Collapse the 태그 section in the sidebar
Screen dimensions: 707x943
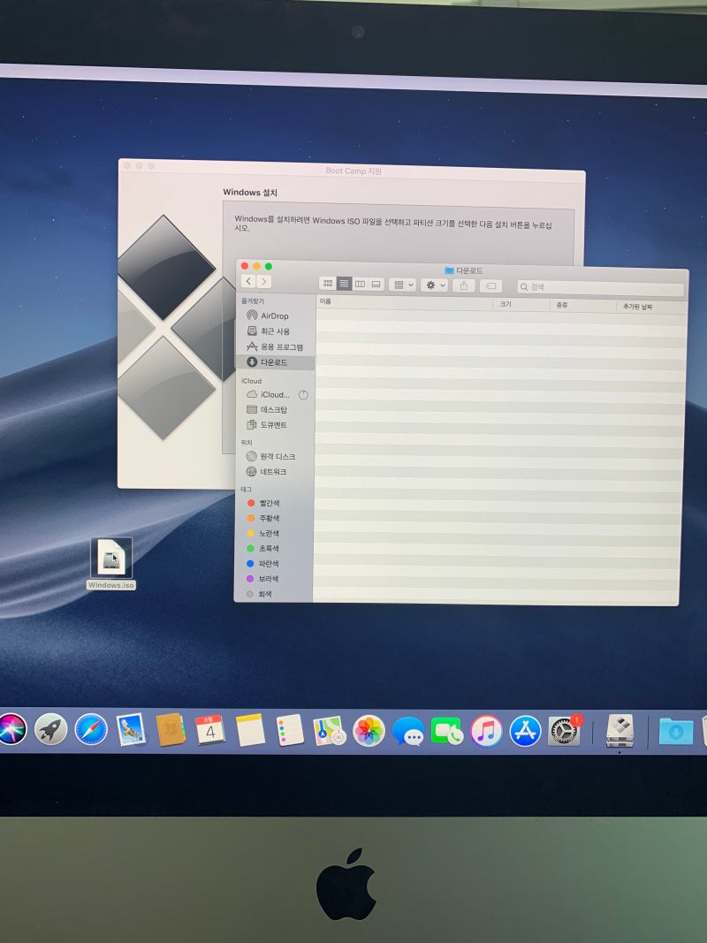point(249,486)
